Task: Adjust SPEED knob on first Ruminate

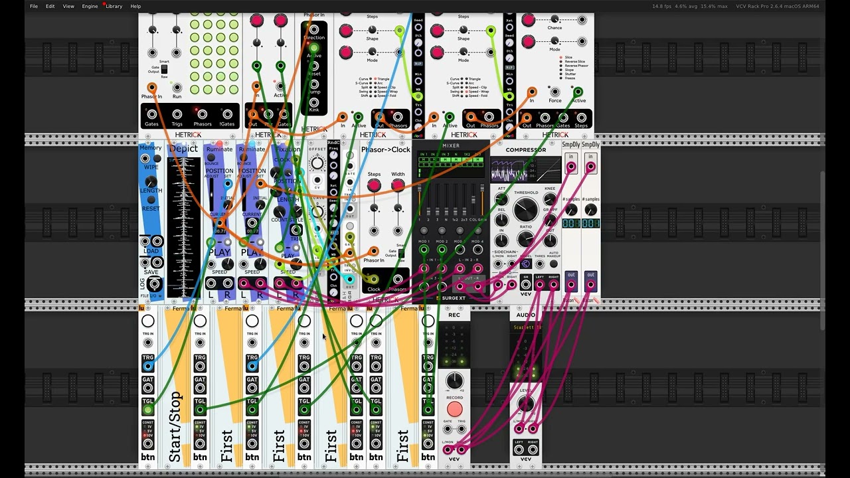Action: tap(228, 264)
